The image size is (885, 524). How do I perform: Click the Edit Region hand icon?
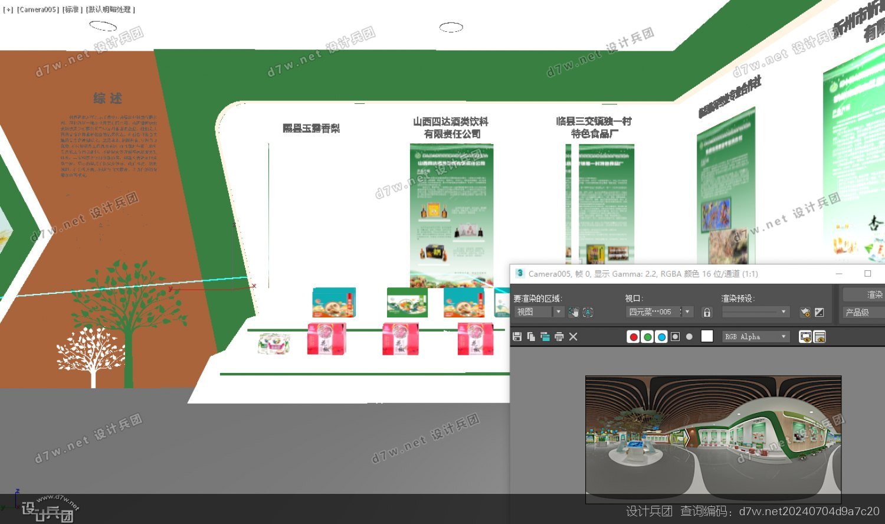coord(573,312)
